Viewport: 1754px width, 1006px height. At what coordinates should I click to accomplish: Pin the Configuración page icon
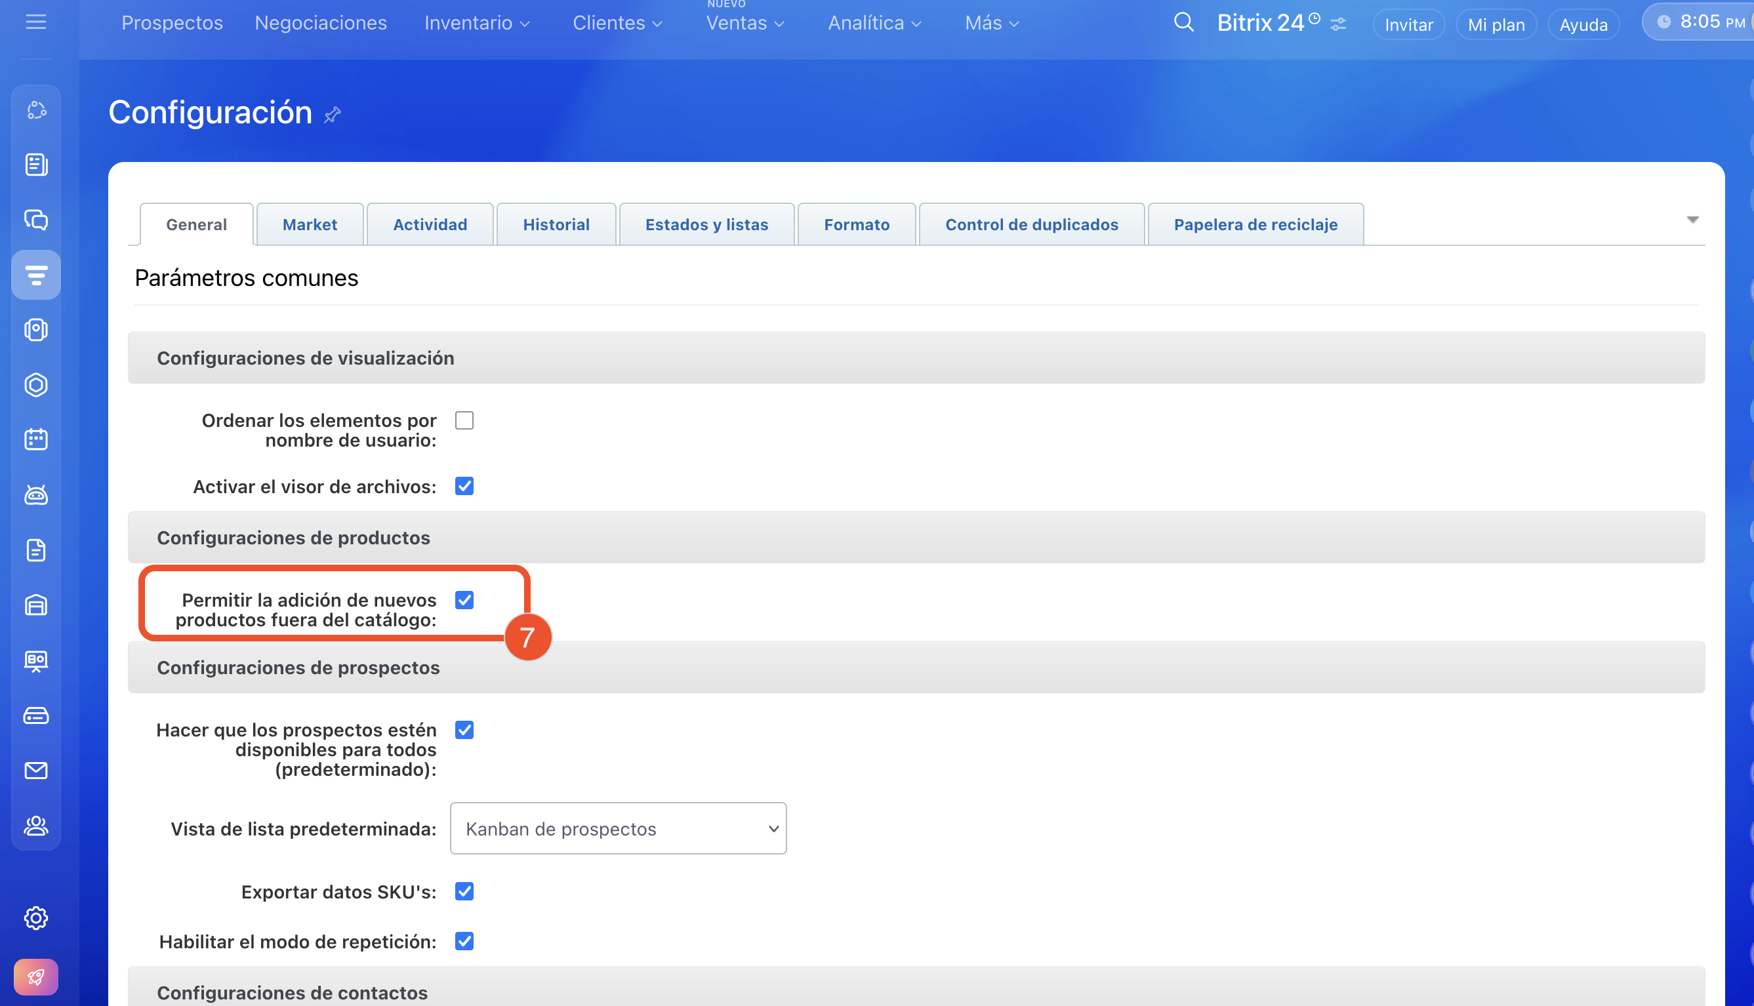tap(333, 115)
